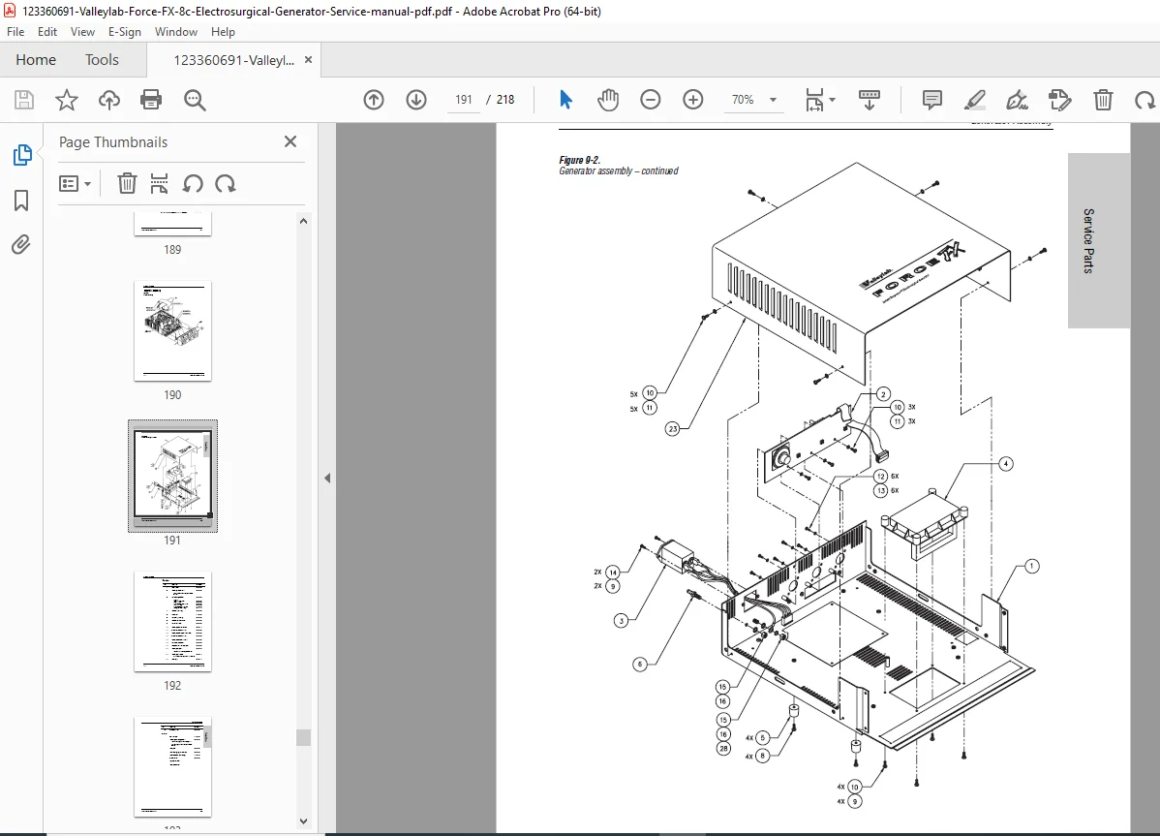This screenshot has width=1160, height=836.
Task: Open the Help menu
Action: (x=223, y=32)
